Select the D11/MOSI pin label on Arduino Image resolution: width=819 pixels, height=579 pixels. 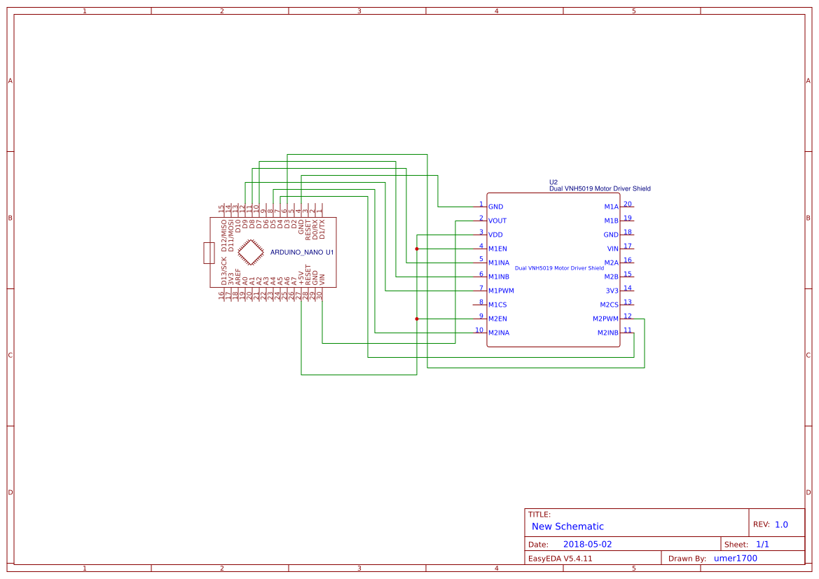tap(231, 235)
